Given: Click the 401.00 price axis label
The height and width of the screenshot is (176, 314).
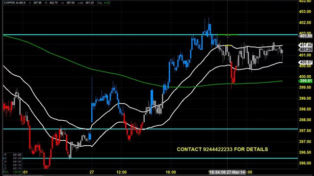Looking at the screenshot, I should point(305,55).
